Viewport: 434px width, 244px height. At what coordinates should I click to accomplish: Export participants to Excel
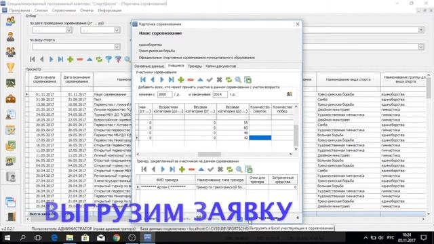[x=248, y=80]
